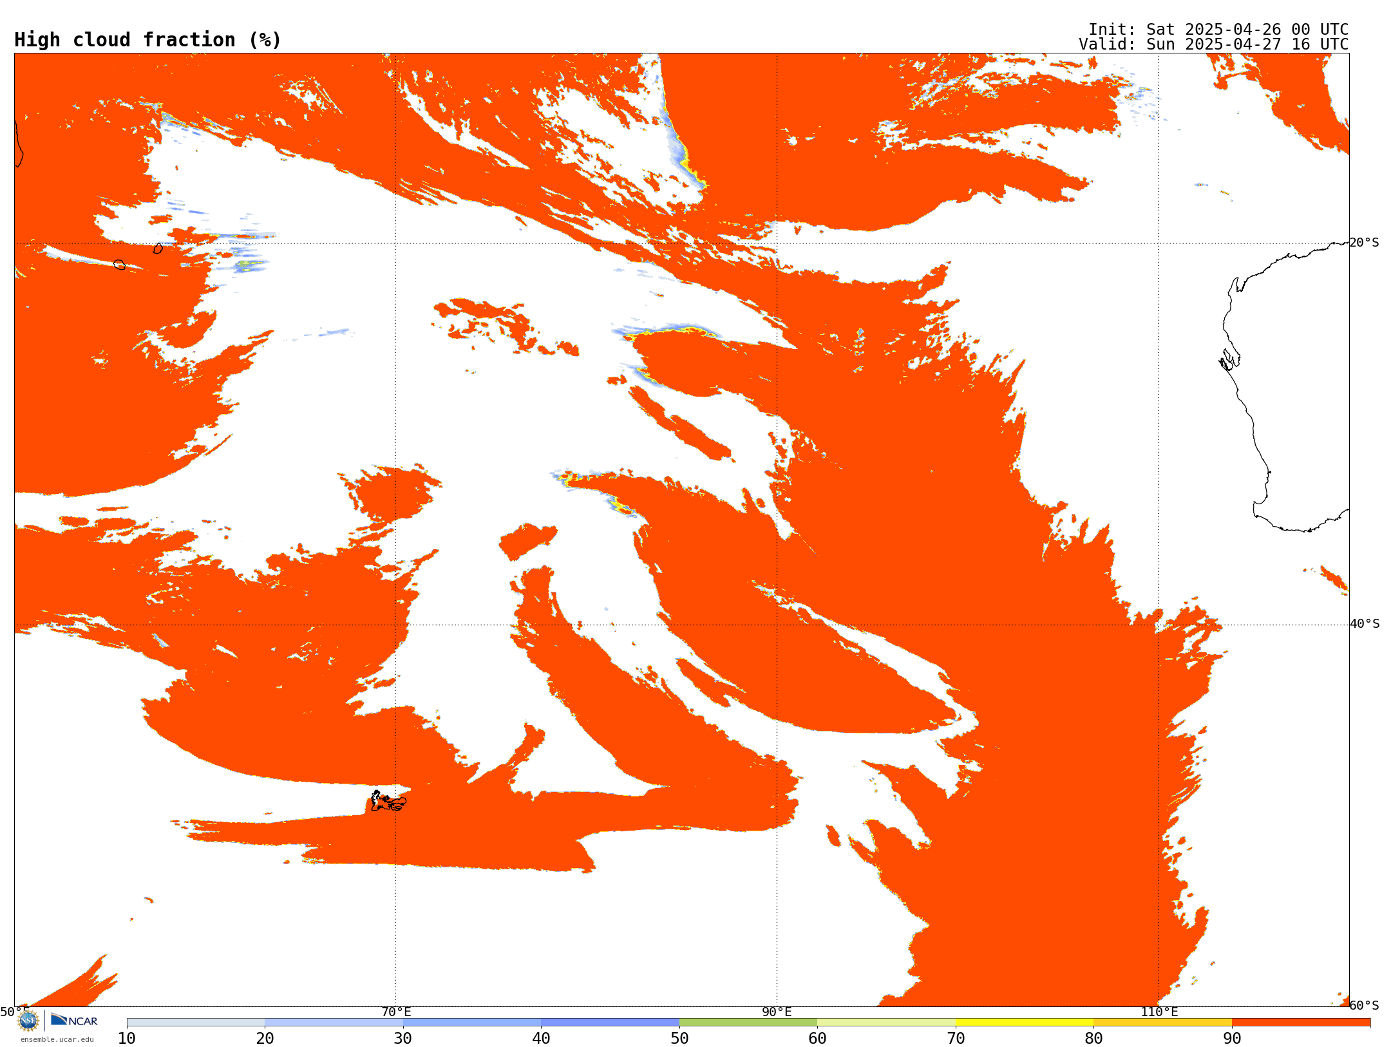Click the Mauritius island outline near 20°S
The height and width of the screenshot is (1047, 1391).
(x=158, y=249)
